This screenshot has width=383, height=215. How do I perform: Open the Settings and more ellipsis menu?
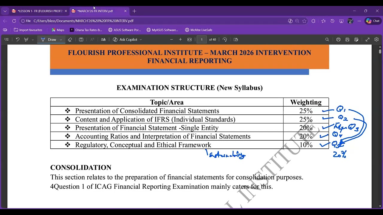pos(359,21)
